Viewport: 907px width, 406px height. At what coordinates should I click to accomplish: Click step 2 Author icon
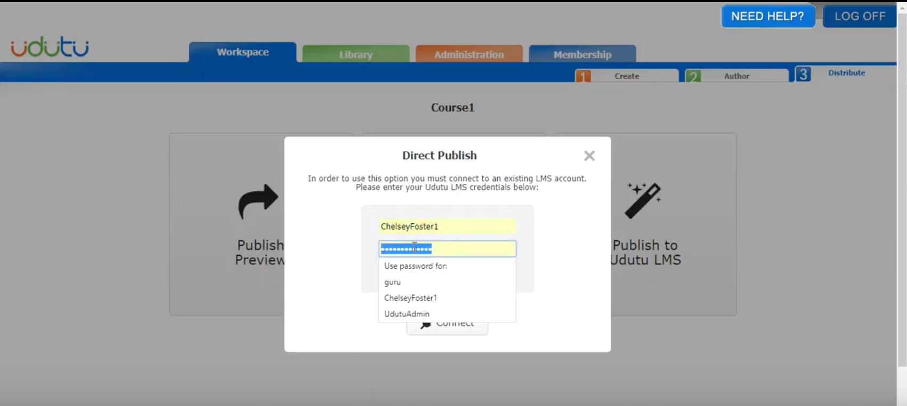[693, 76]
